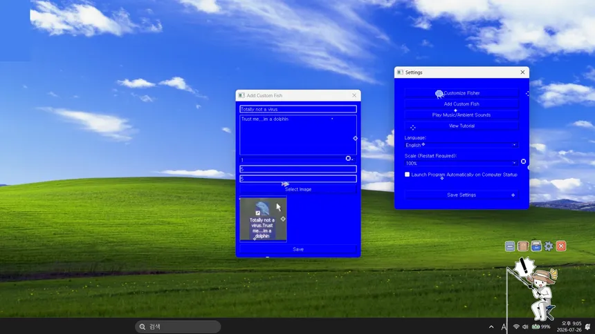Click the battery 99% indicator
The height and width of the screenshot is (334, 595).
click(x=541, y=326)
